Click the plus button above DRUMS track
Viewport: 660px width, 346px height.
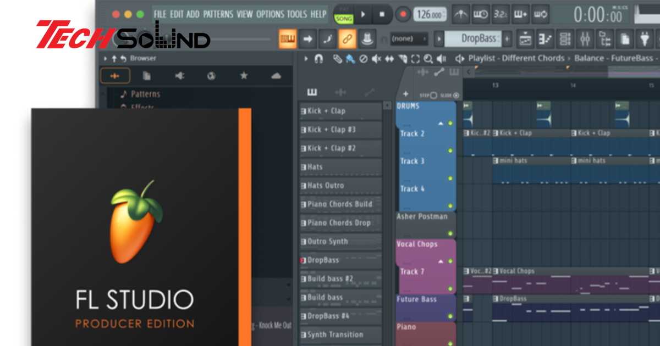(405, 94)
